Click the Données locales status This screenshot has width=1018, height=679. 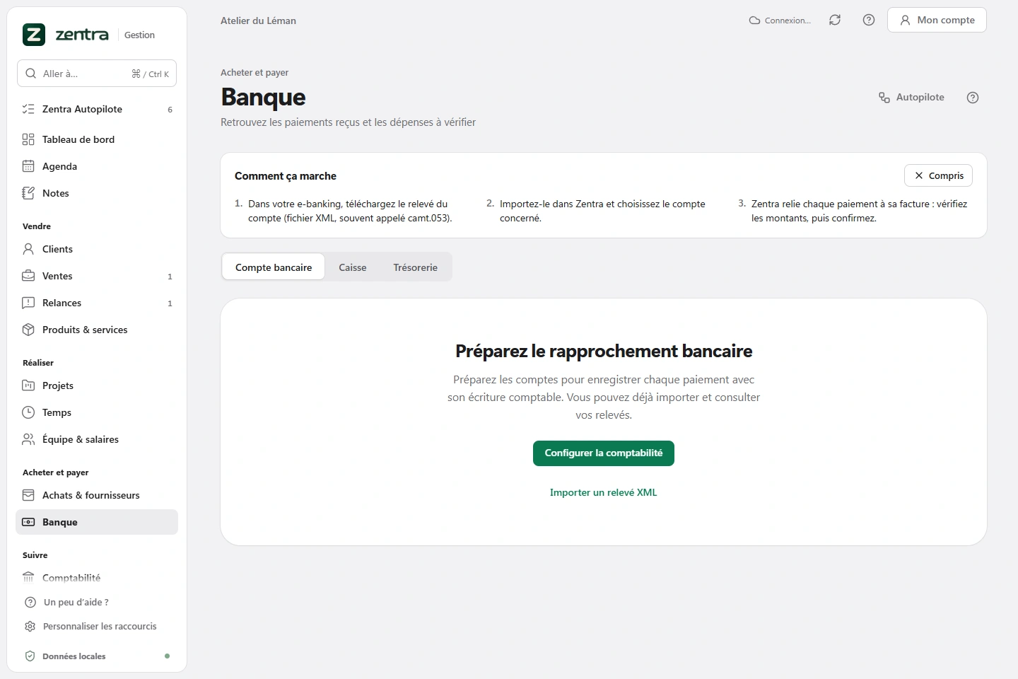[97, 656]
